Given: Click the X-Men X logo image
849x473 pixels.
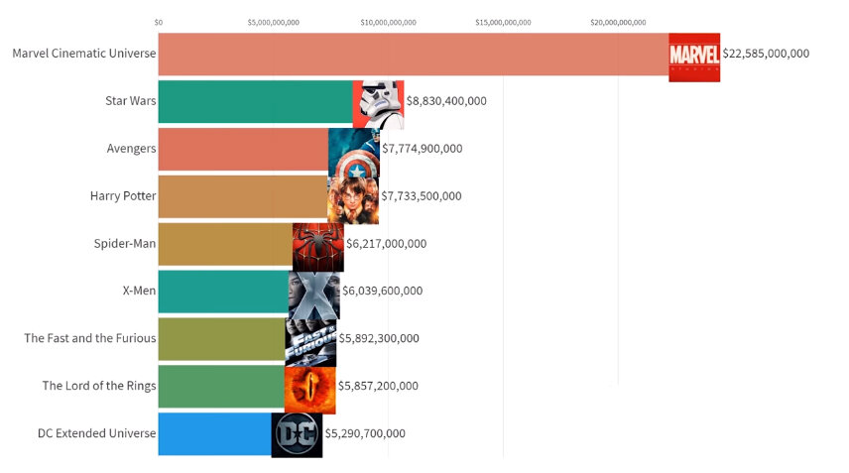Looking at the screenshot, I should click(314, 295).
